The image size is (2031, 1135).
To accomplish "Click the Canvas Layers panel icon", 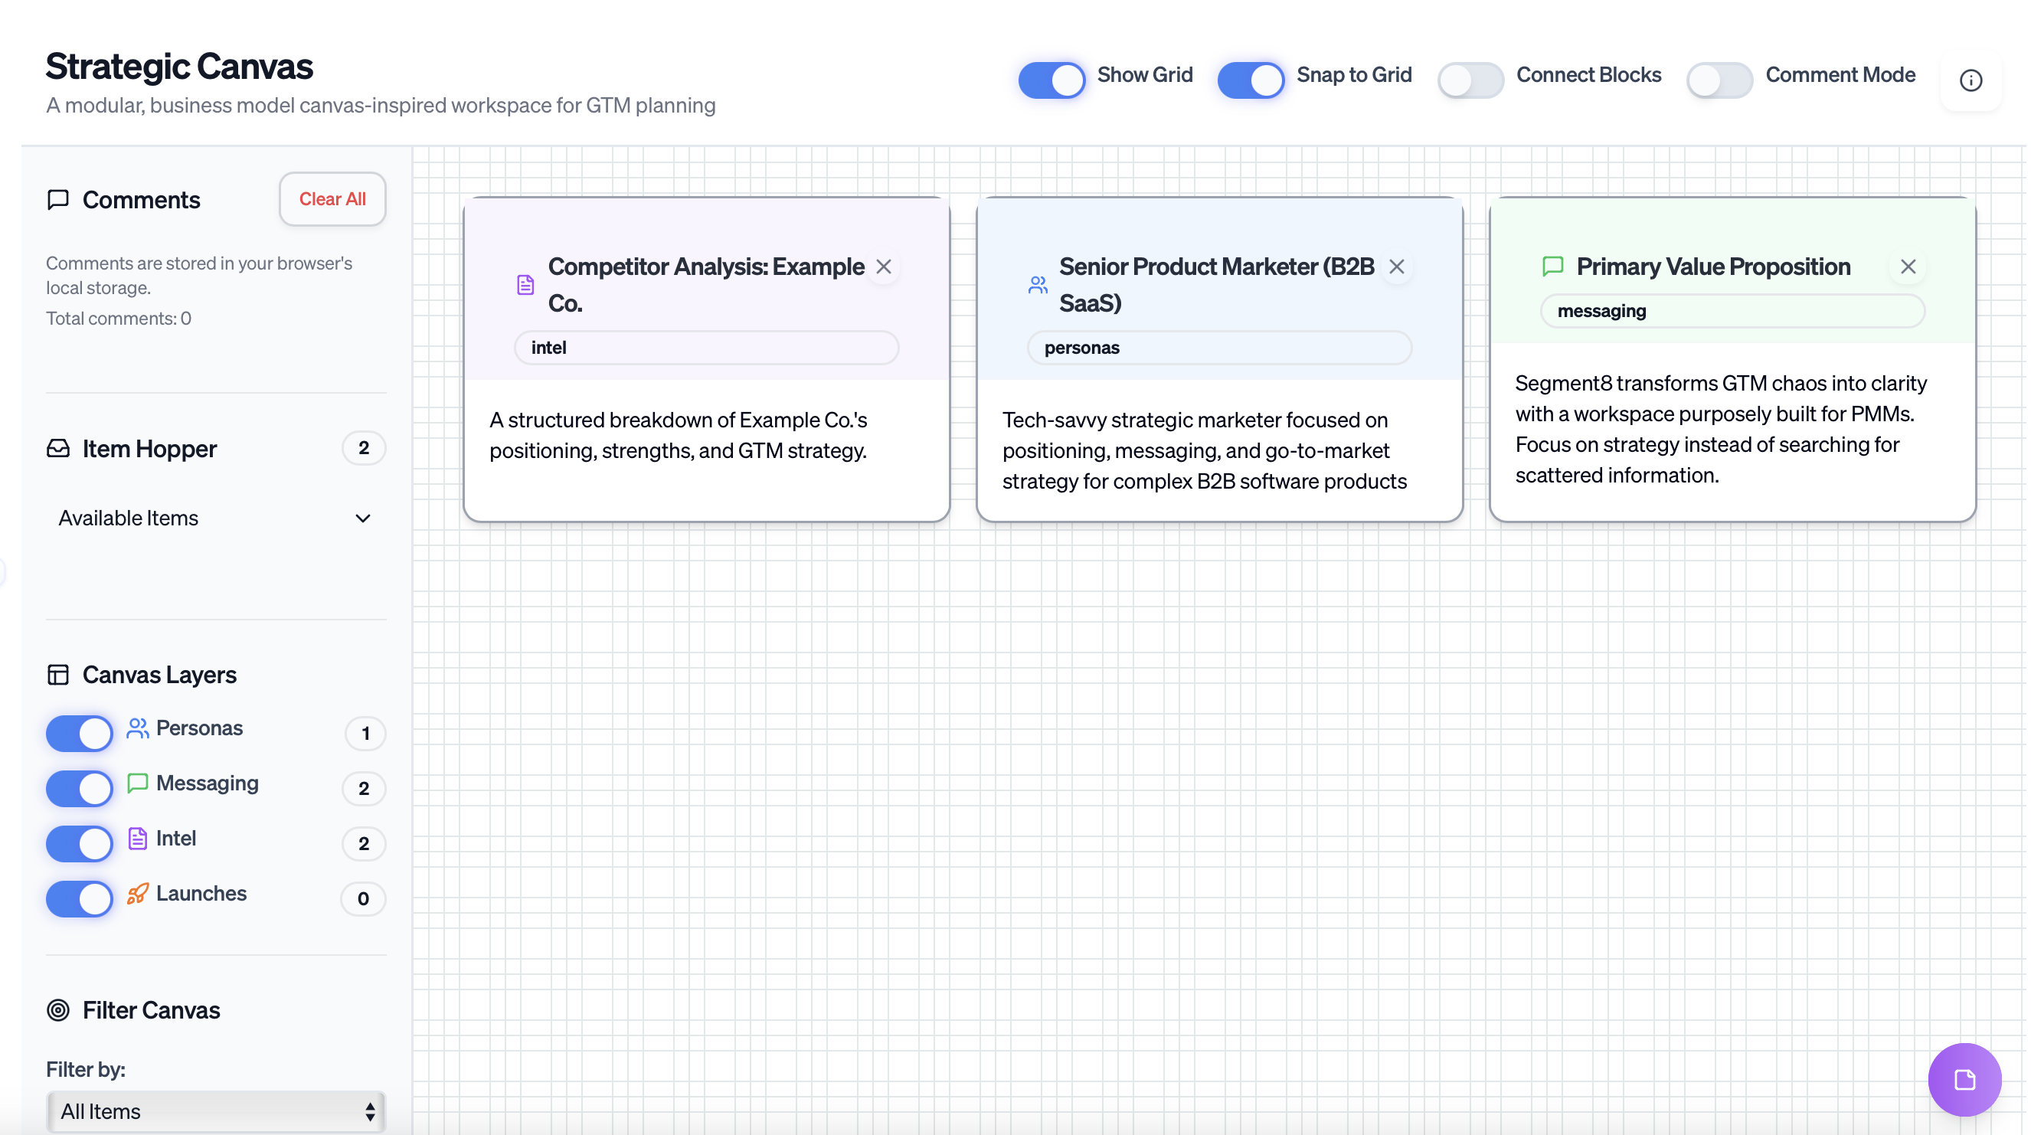I will (x=58, y=674).
